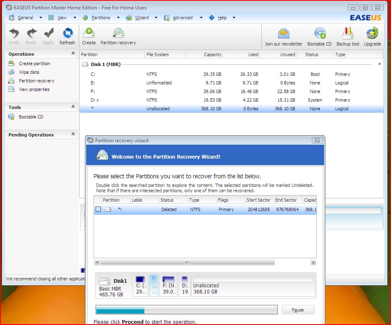Click the Apply checkmark icon
Viewport: 391px width, 325px height.
(x=49, y=33)
